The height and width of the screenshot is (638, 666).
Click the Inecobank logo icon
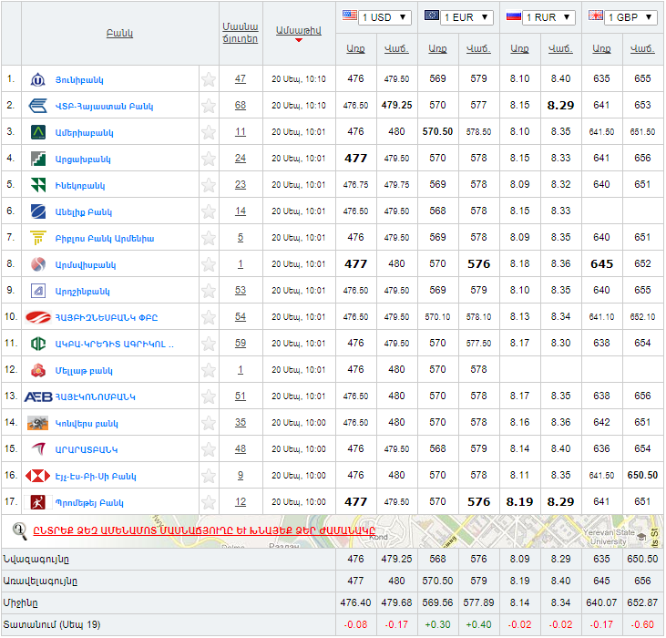(x=38, y=185)
